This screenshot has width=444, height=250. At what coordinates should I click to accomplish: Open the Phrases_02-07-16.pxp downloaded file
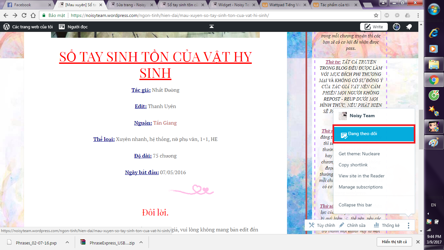[x=32, y=242]
